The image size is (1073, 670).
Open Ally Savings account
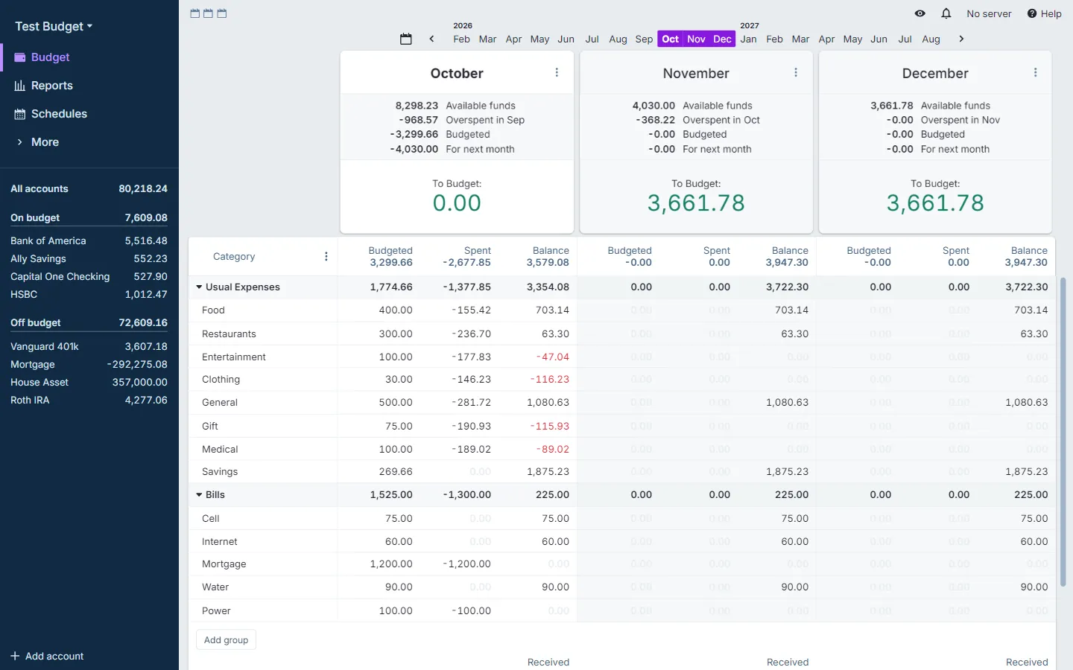click(89, 258)
